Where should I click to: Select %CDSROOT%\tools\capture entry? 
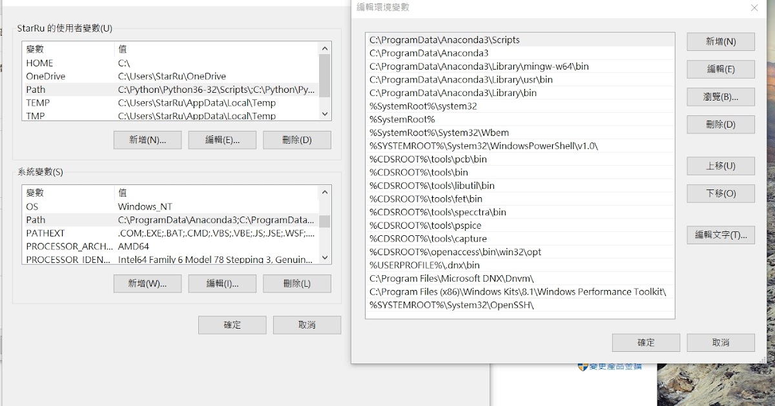[520, 238]
